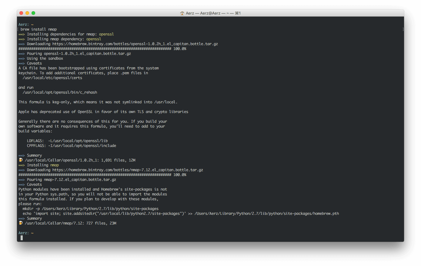Click the /usr/local/etc/openssl/certs path
The width and height of the screenshot is (421, 266).
pyautogui.click(x=52, y=78)
